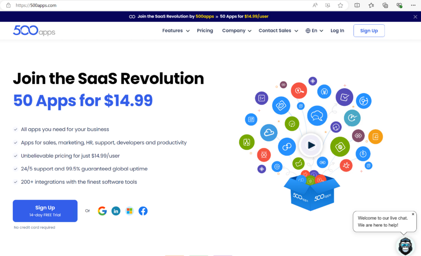Screen dimensions: 421x256
Task: Click the green globe document app icon
Action: tap(340, 147)
